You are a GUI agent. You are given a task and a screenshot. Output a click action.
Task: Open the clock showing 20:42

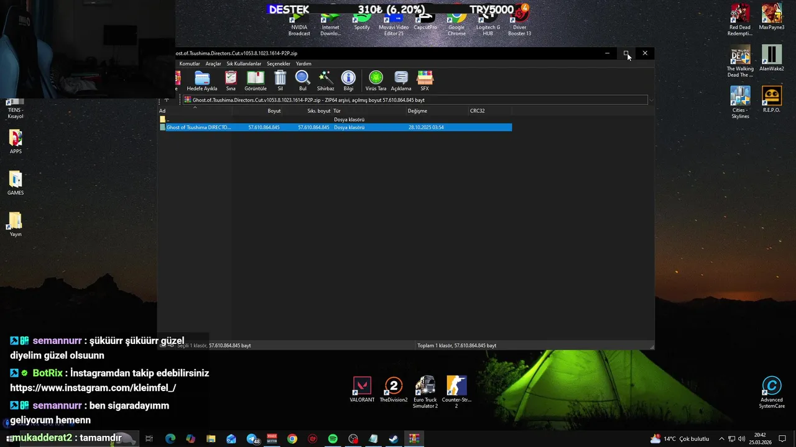click(760, 439)
